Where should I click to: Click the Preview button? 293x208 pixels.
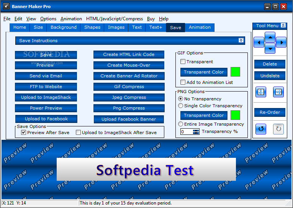click(x=46, y=65)
